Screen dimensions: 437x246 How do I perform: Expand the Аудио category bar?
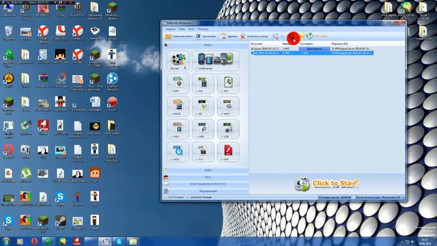click(x=206, y=170)
